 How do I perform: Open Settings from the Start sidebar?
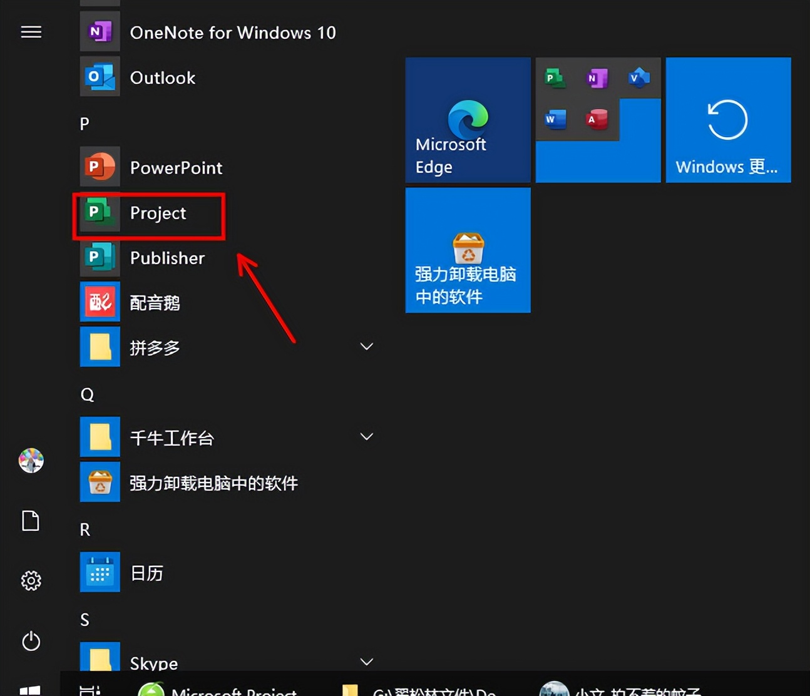31,581
